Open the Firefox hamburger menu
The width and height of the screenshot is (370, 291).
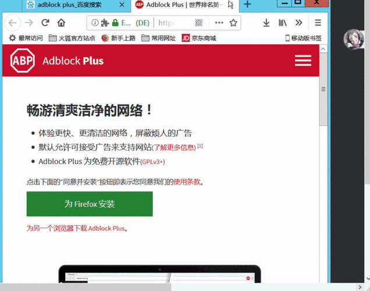coord(318,23)
